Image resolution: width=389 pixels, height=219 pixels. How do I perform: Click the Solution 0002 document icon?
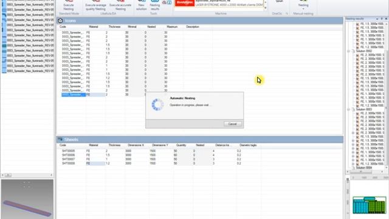tap(354, 51)
